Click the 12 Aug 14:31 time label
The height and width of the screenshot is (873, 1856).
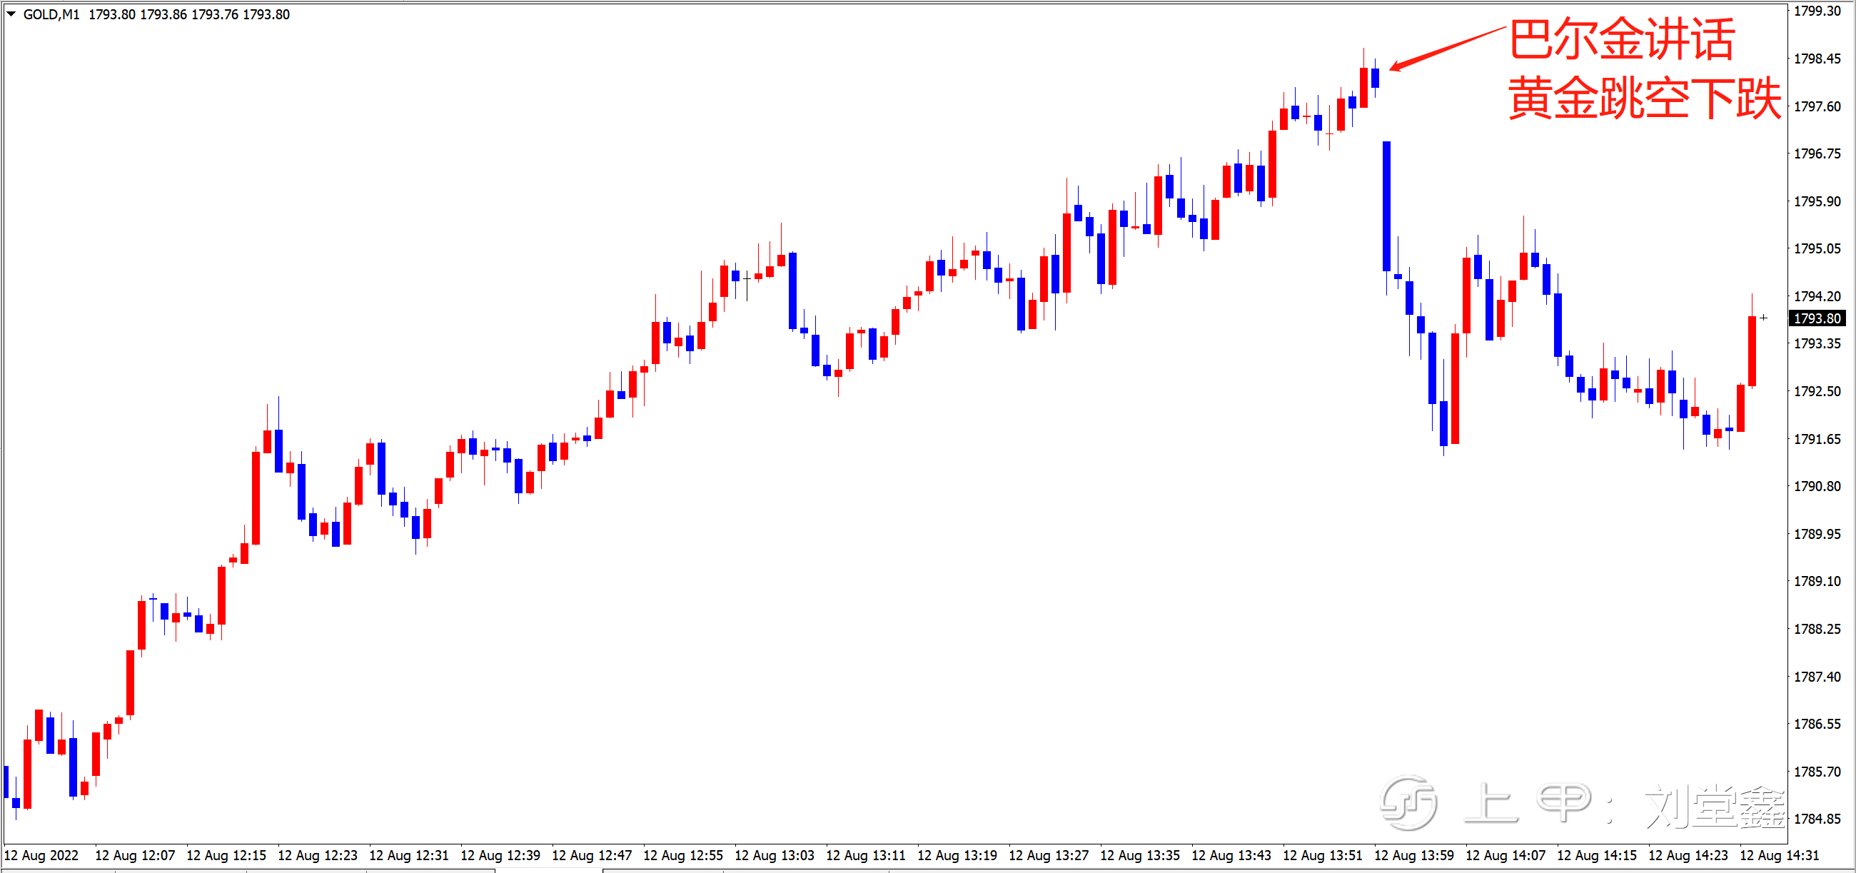[x=1780, y=856]
